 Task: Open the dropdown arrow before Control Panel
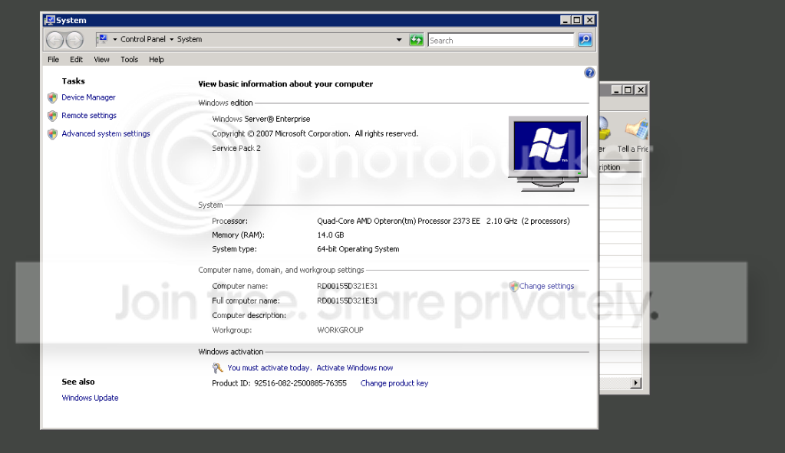[x=114, y=40]
